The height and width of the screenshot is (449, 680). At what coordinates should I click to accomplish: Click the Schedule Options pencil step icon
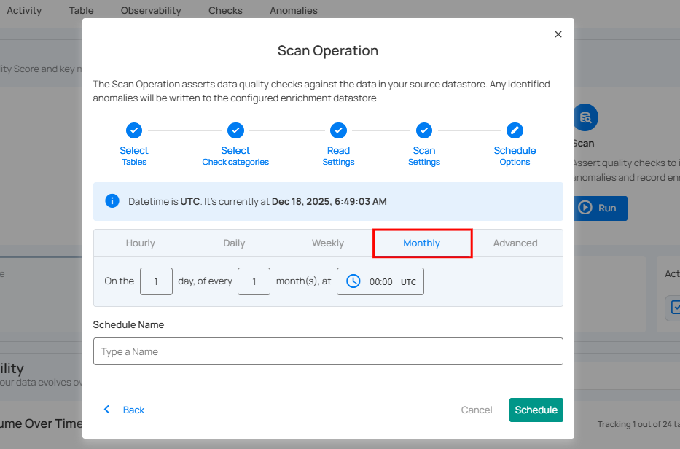[515, 130]
